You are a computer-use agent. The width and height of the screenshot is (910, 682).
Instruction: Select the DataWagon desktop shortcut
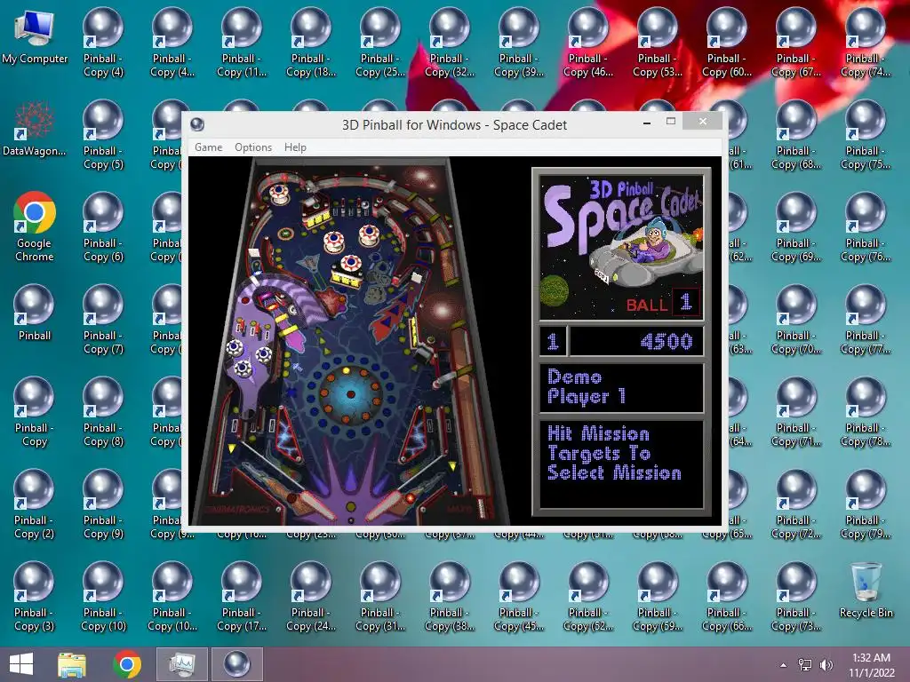(35, 130)
